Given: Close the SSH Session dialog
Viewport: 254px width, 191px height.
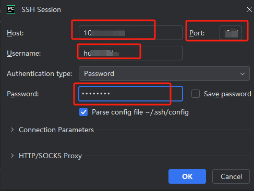Looking at the screenshot, I should coord(249,9).
